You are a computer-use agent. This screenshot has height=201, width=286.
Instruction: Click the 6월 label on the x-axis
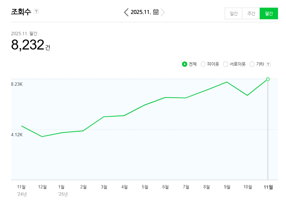click(166, 187)
